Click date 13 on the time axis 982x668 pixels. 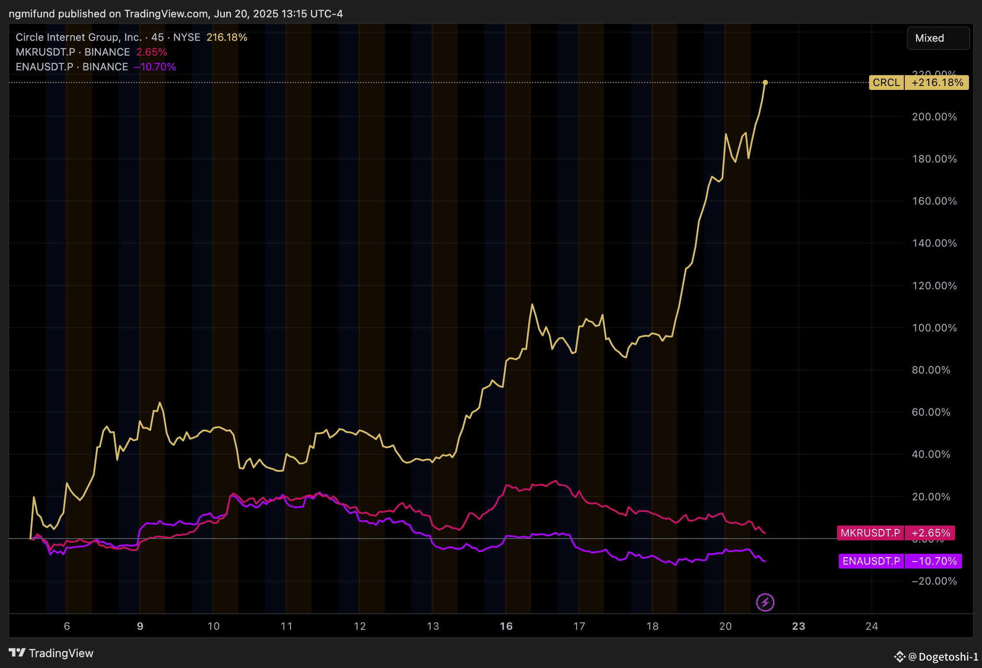click(x=433, y=626)
